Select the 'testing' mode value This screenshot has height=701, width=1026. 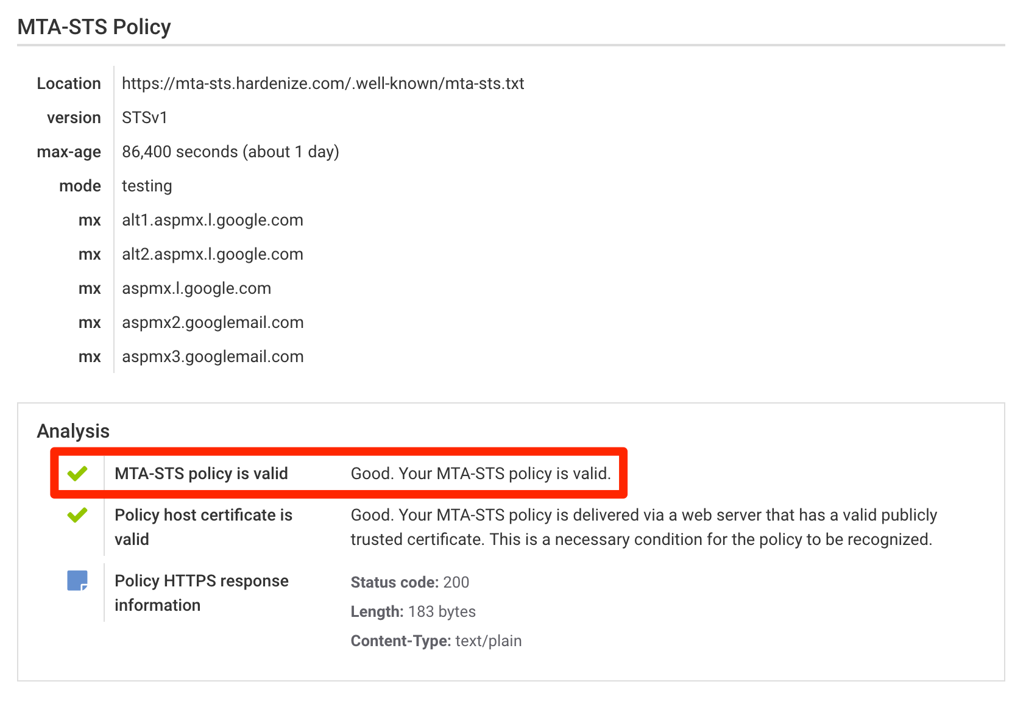[x=147, y=186]
